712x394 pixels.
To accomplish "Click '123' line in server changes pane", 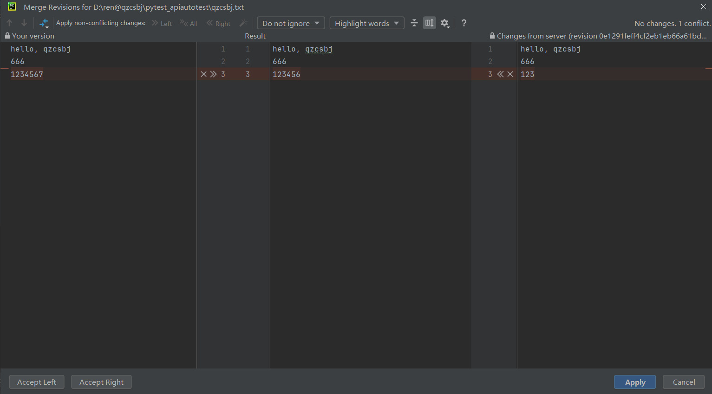I will 528,74.
